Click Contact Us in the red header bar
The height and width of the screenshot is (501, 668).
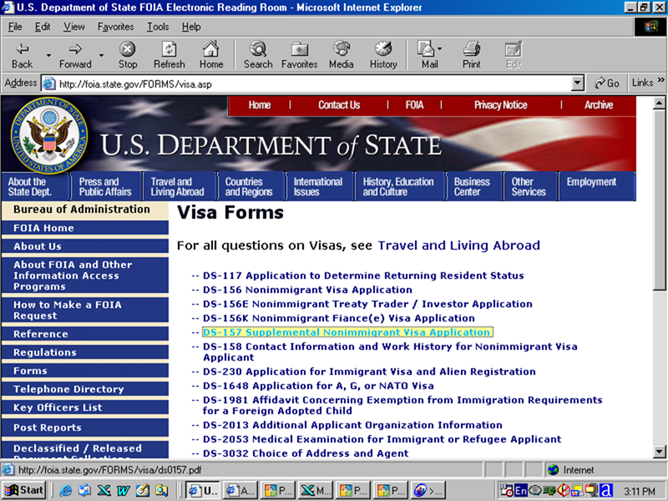339,105
